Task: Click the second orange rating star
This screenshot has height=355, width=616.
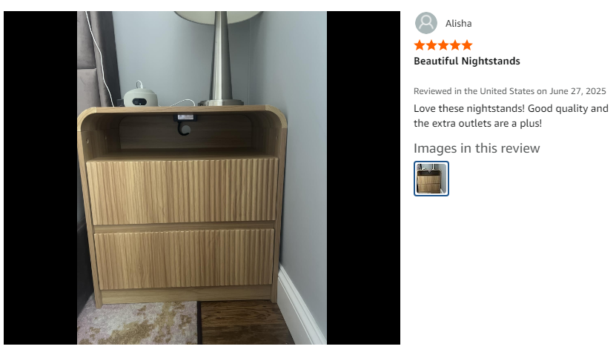Action: tap(431, 45)
